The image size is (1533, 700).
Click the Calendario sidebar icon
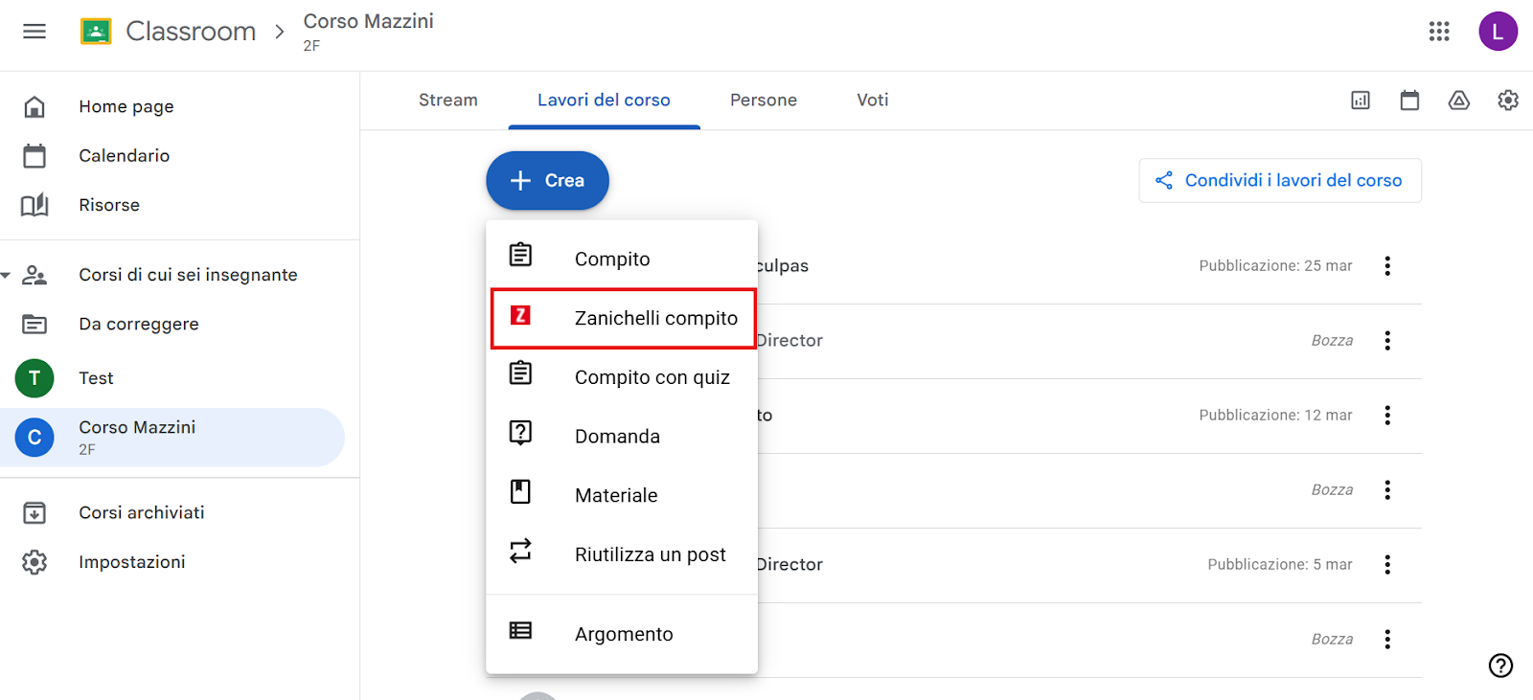34,155
